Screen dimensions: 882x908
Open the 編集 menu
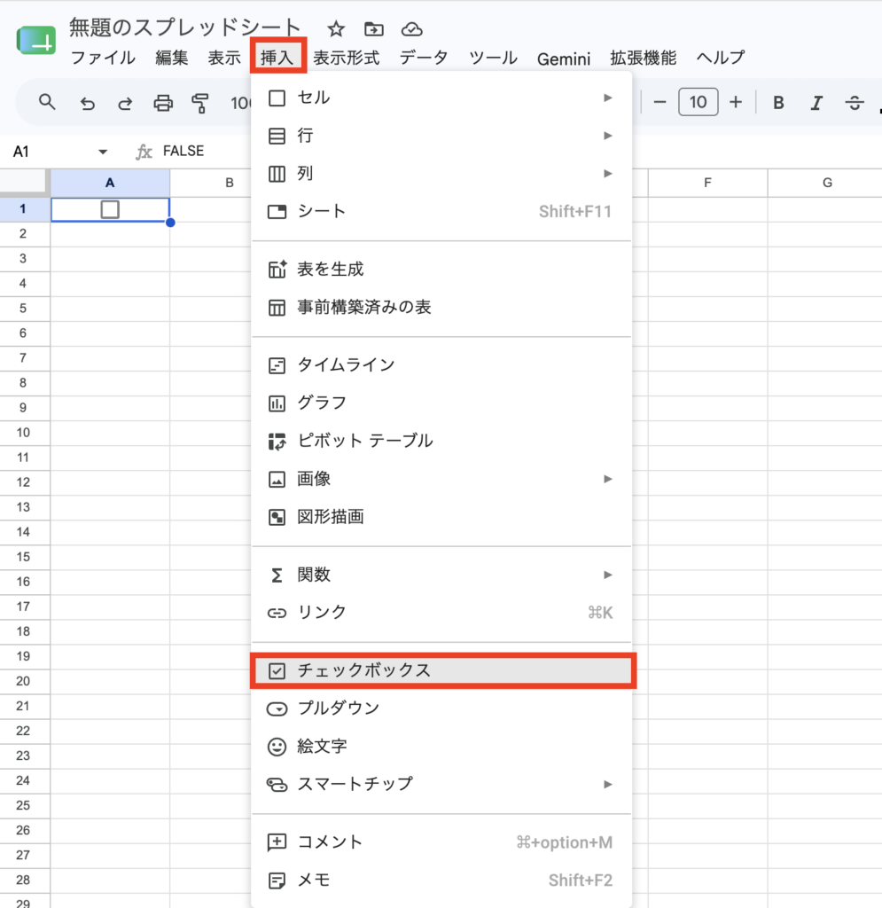click(171, 58)
